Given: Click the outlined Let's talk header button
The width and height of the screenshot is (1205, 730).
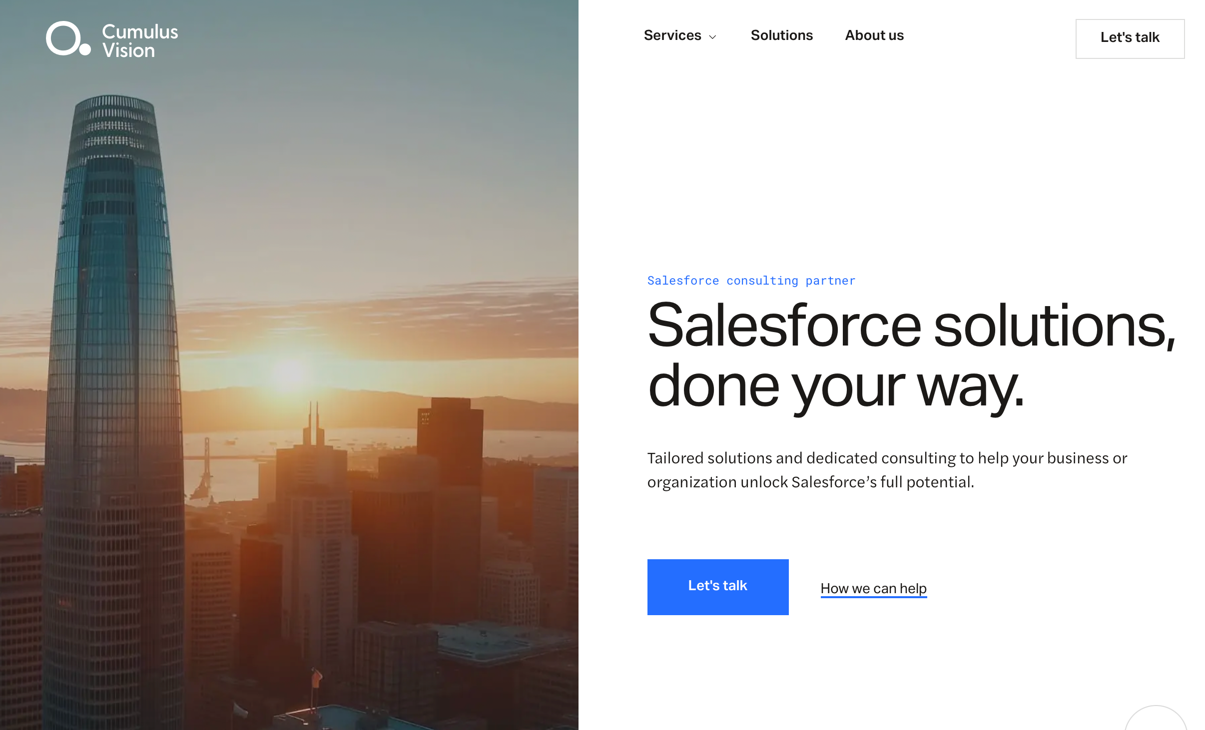Looking at the screenshot, I should (1130, 39).
